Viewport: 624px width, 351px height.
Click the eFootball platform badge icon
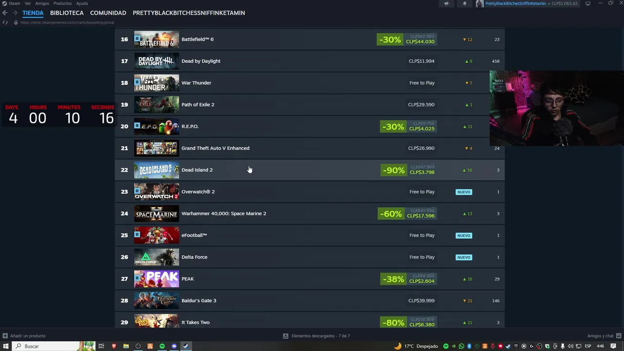[x=137, y=234]
